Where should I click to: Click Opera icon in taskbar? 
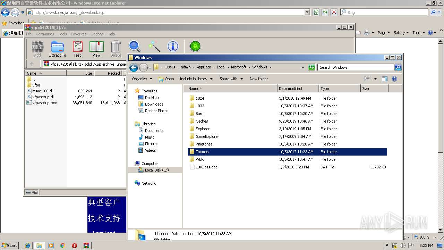pyautogui.click(x=74, y=245)
